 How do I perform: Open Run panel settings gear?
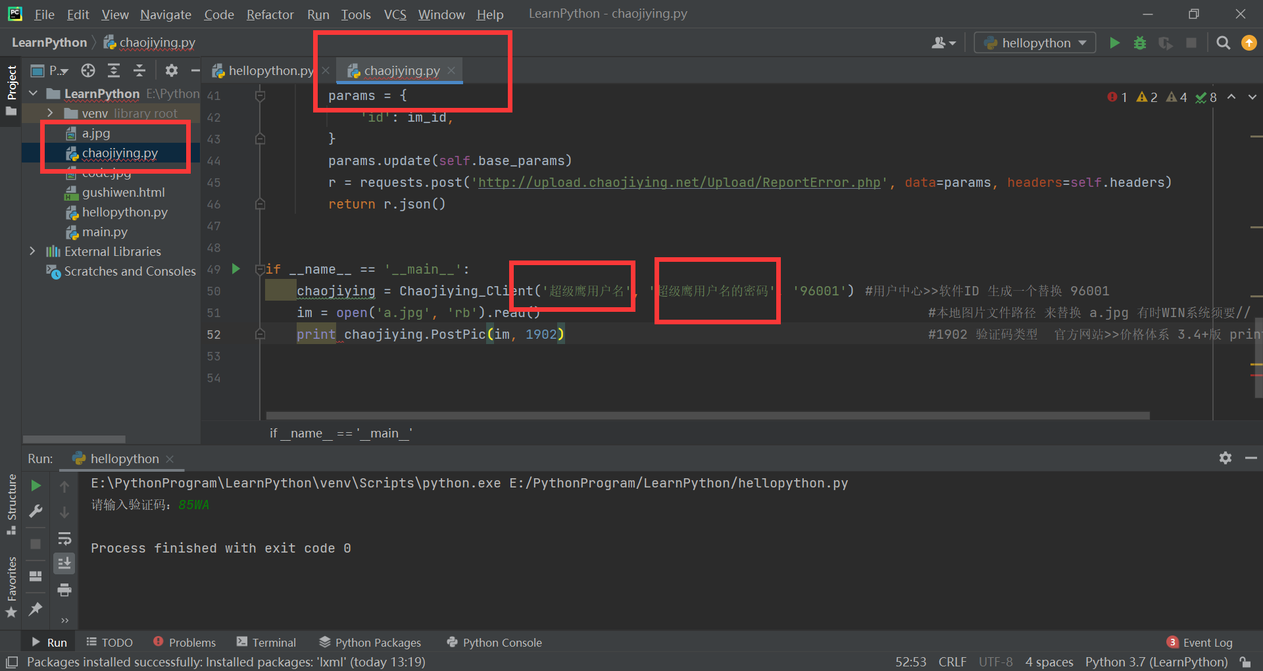point(1225,458)
